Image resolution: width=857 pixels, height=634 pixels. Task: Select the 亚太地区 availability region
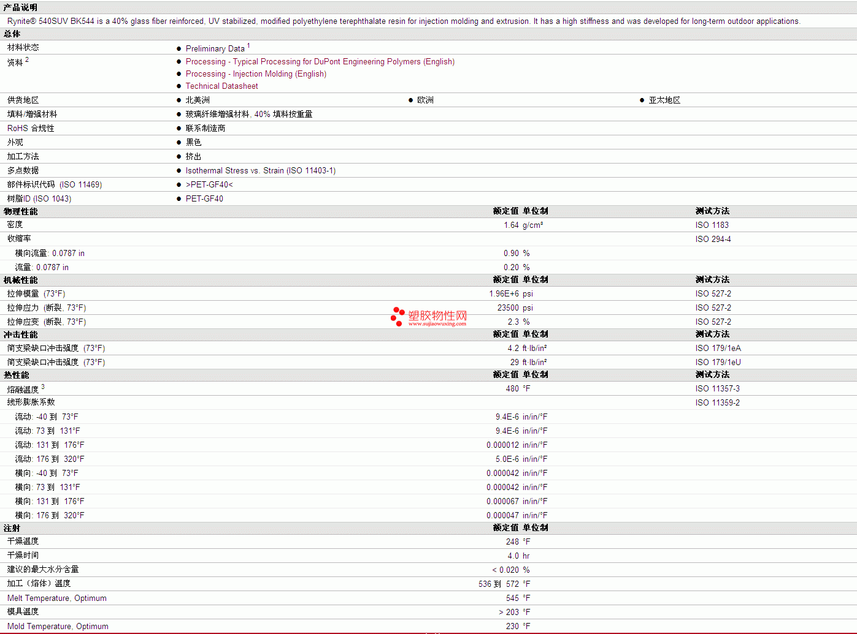pyautogui.click(x=664, y=100)
